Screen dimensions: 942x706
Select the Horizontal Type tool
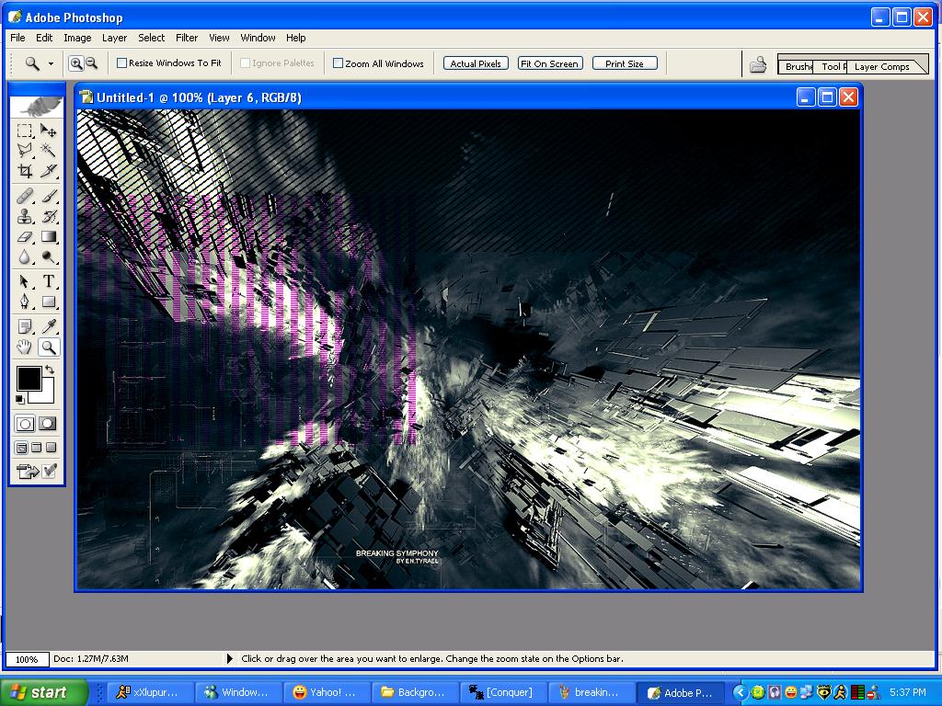(x=49, y=281)
